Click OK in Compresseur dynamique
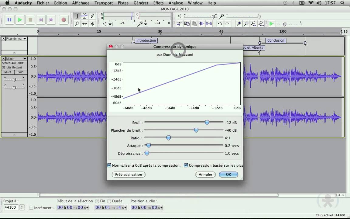The height and width of the screenshot is (219, 350). coord(228,175)
